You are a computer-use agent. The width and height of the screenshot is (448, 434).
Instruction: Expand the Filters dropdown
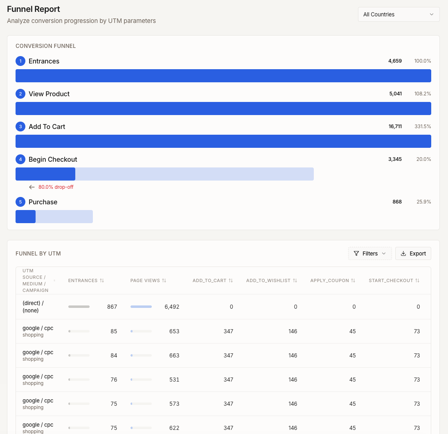tap(369, 253)
